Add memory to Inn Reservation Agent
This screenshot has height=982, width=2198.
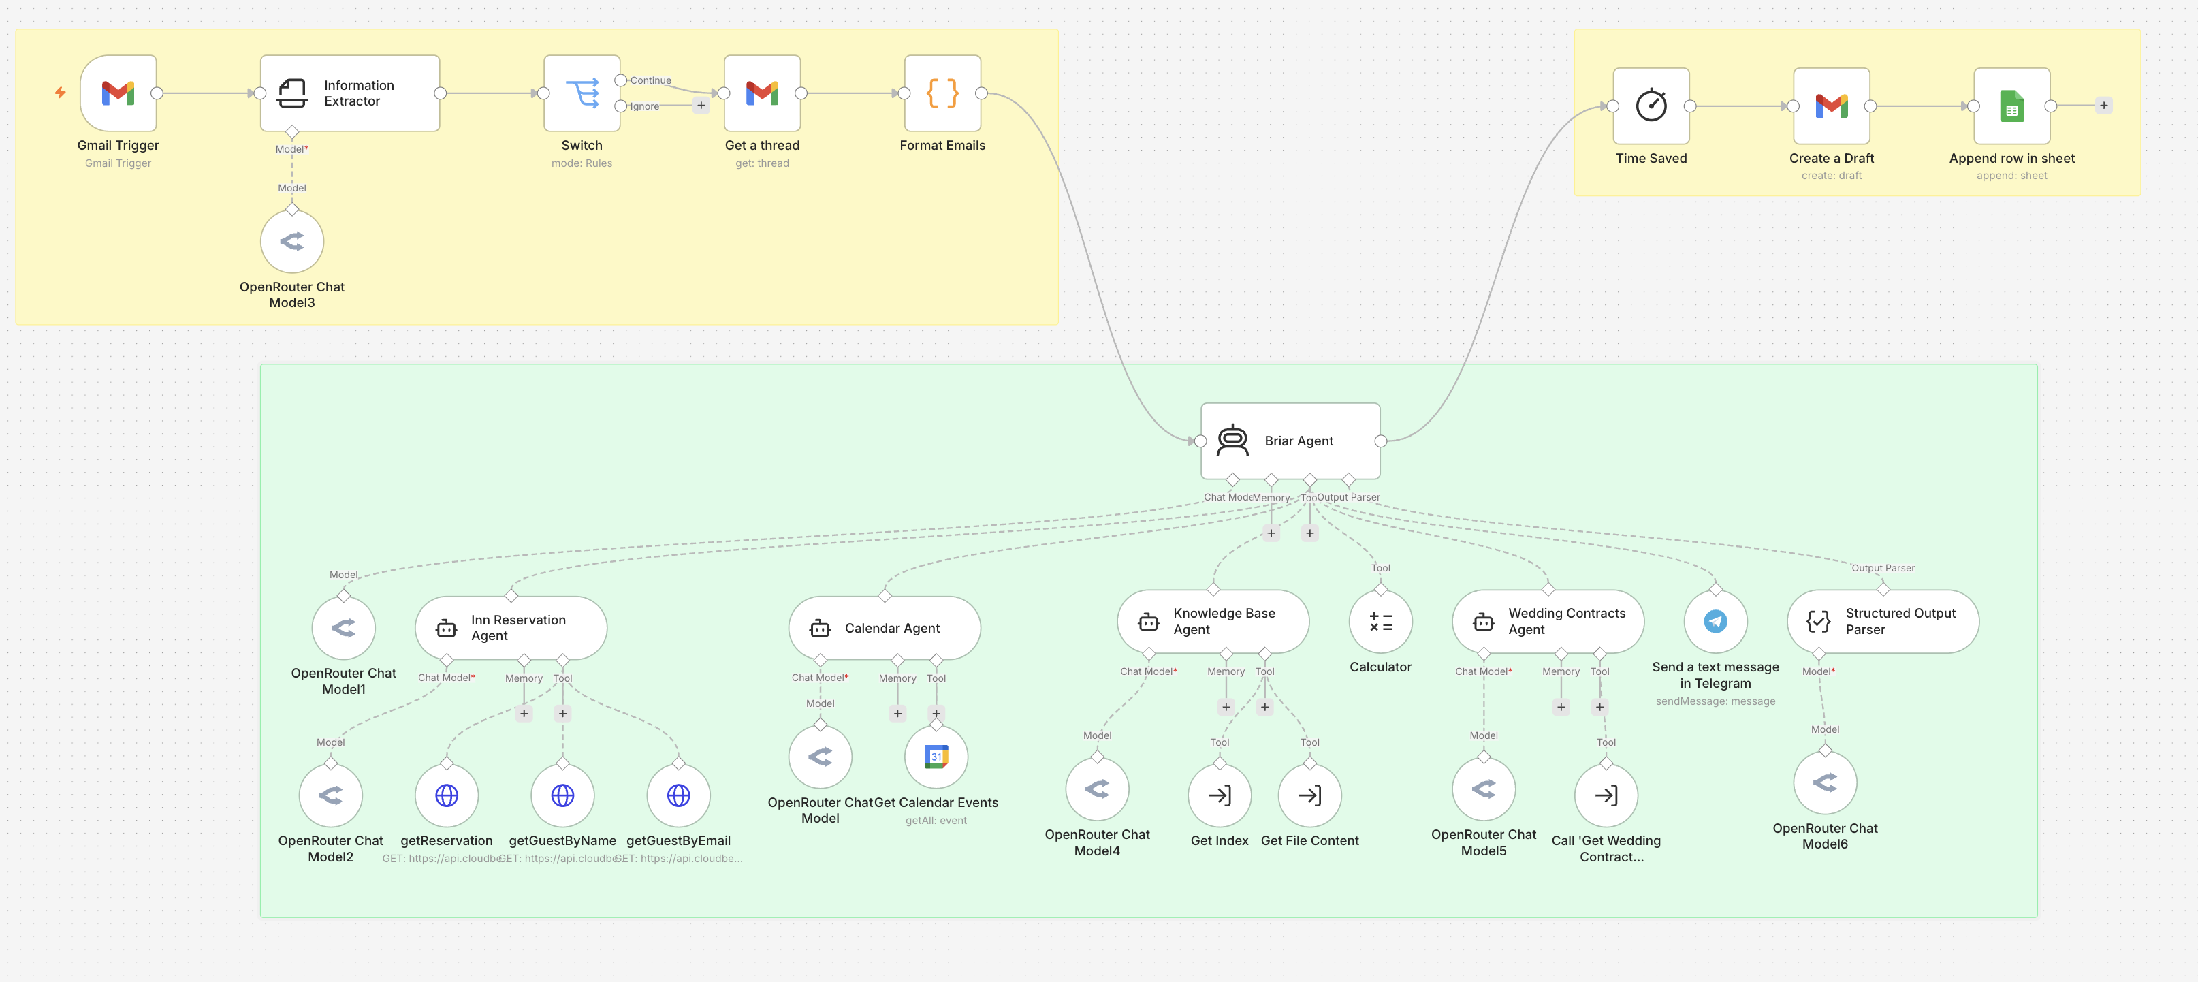point(524,713)
